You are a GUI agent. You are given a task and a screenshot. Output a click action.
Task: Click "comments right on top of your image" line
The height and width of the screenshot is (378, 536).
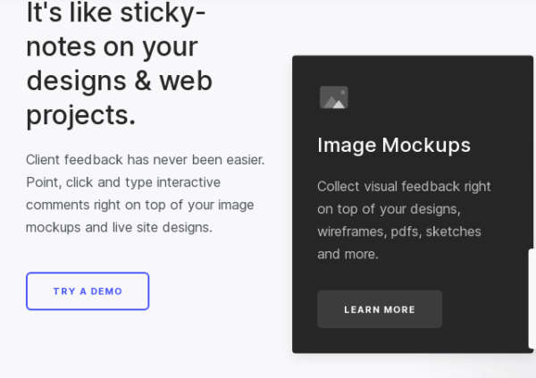139,205
